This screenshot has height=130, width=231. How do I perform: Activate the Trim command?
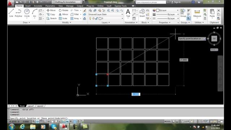click(75, 10)
